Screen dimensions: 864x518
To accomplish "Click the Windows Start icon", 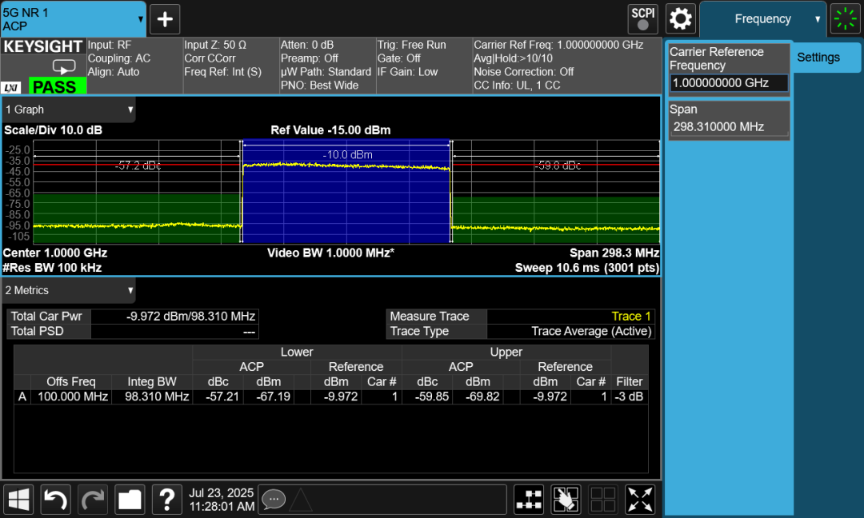I will pos(18,500).
